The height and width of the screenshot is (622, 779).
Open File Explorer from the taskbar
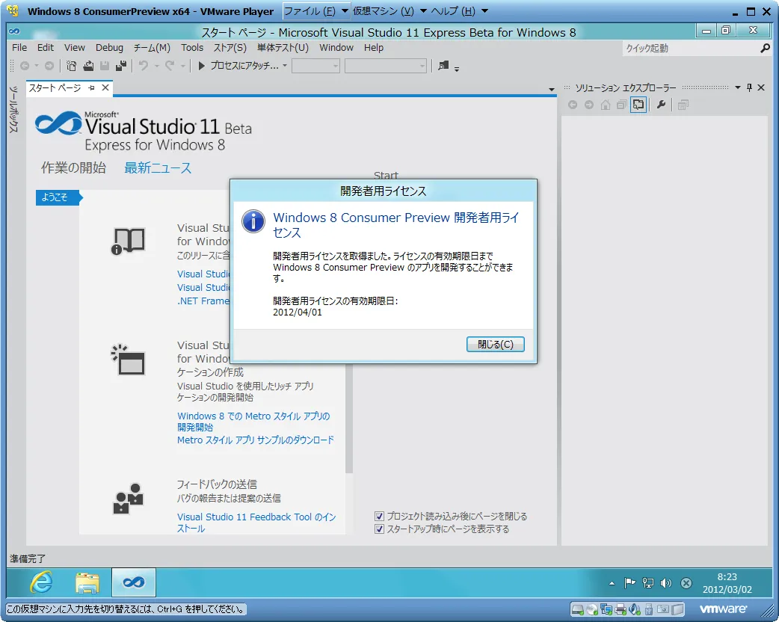pyautogui.click(x=87, y=582)
